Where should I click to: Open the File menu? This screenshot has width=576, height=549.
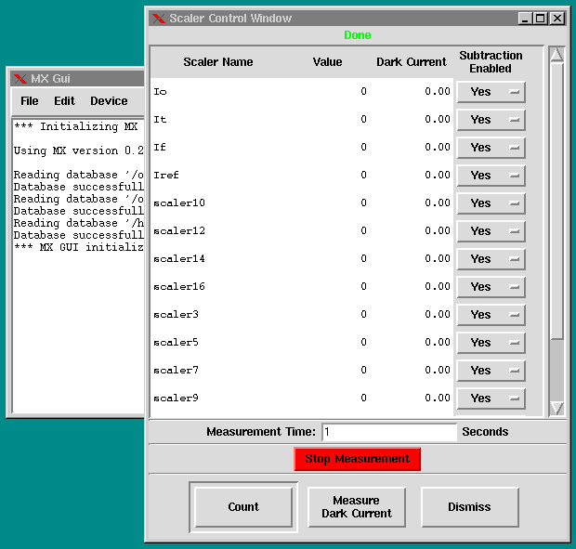point(30,101)
